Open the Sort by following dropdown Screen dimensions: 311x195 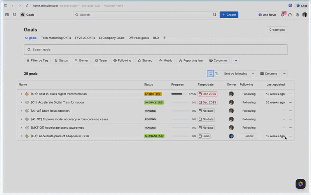point(239,74)
